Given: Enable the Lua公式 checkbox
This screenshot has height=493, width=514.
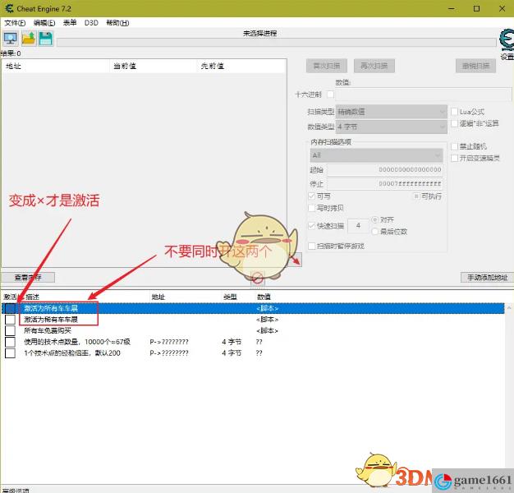Looking at the screenshot, I should 454,112.
